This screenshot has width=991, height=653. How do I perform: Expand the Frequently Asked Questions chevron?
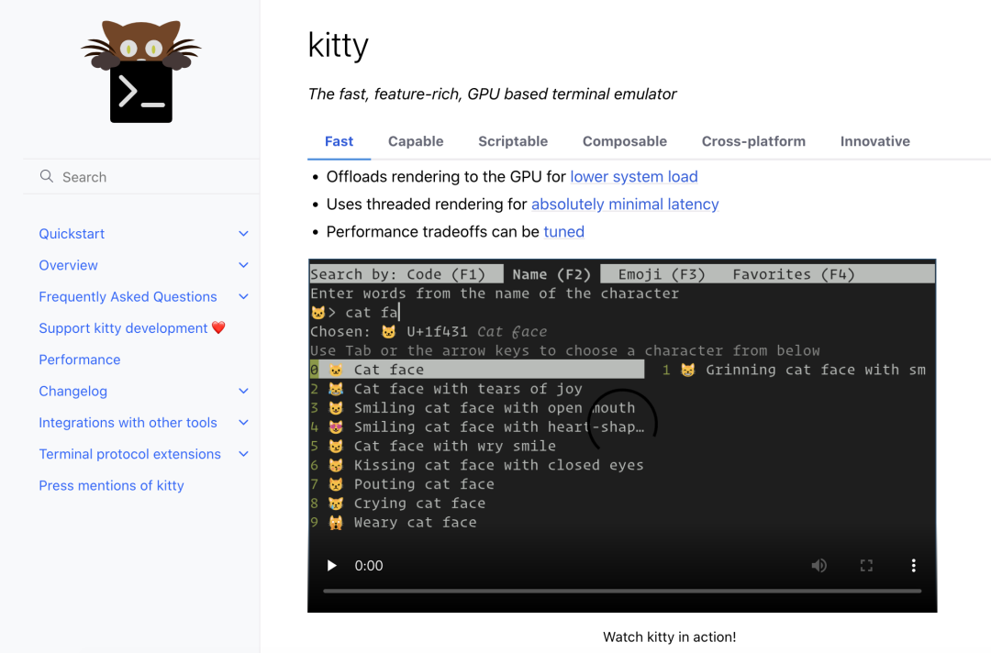(x=243, y=297)
